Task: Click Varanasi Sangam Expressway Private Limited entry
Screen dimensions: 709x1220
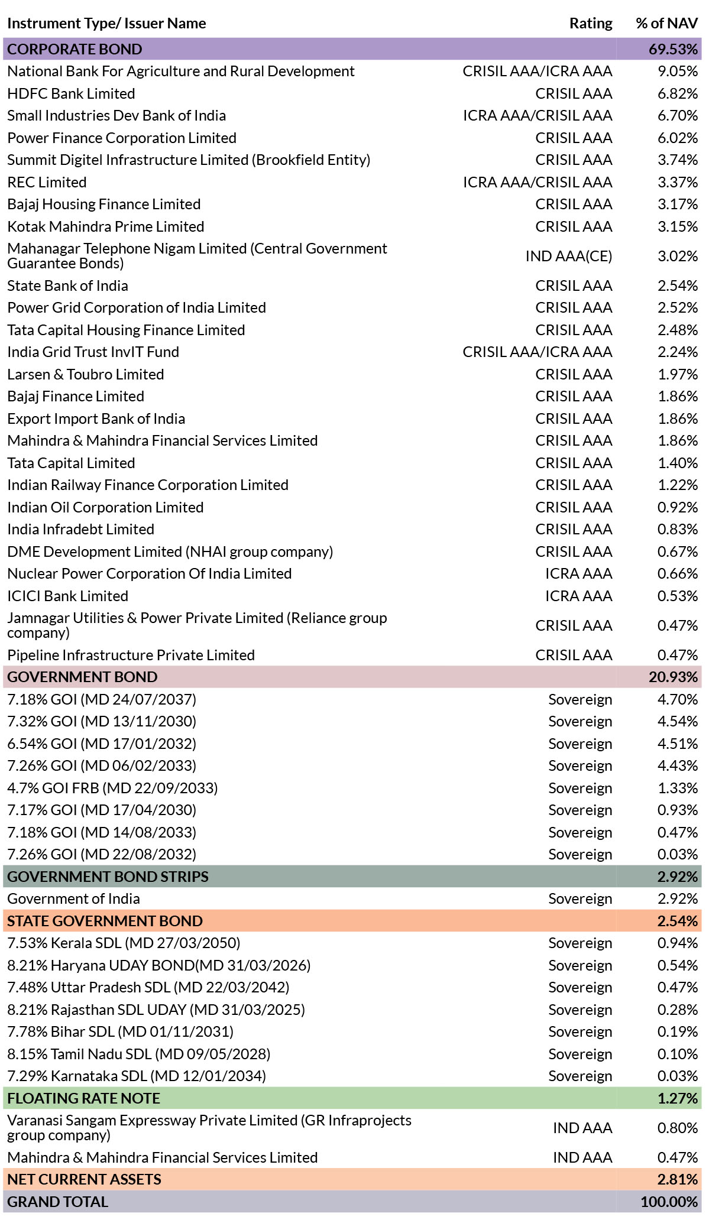Action: click(209, 1128)
